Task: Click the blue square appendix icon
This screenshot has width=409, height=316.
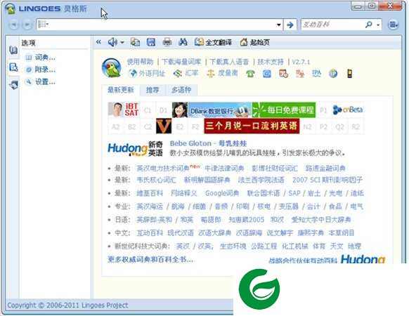Action: click(x=267, y=74)
